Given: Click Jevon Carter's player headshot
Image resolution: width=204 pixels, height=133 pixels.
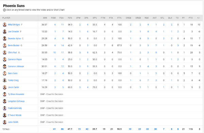Looking at the screenshot, I should click(x=4, y=87).
